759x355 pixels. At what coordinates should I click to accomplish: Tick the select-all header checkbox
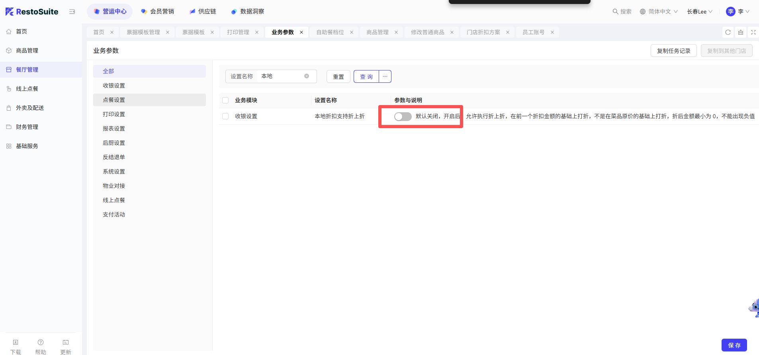tap(225, 100)
